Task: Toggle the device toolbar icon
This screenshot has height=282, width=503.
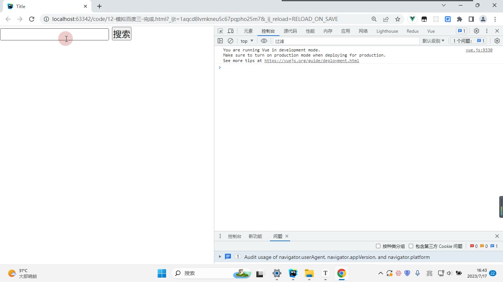Action: (x=231, y=31)
